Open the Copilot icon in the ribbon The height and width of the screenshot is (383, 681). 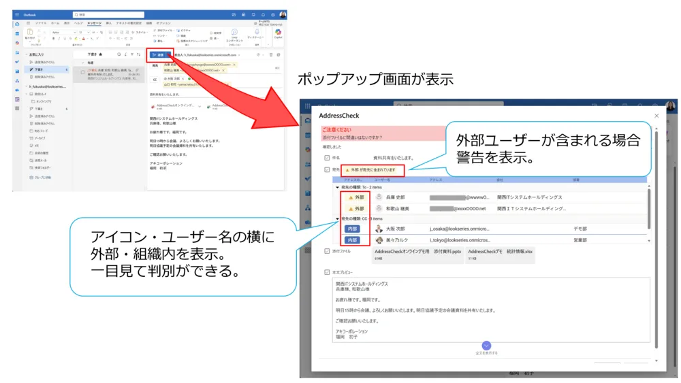(278, 32)
